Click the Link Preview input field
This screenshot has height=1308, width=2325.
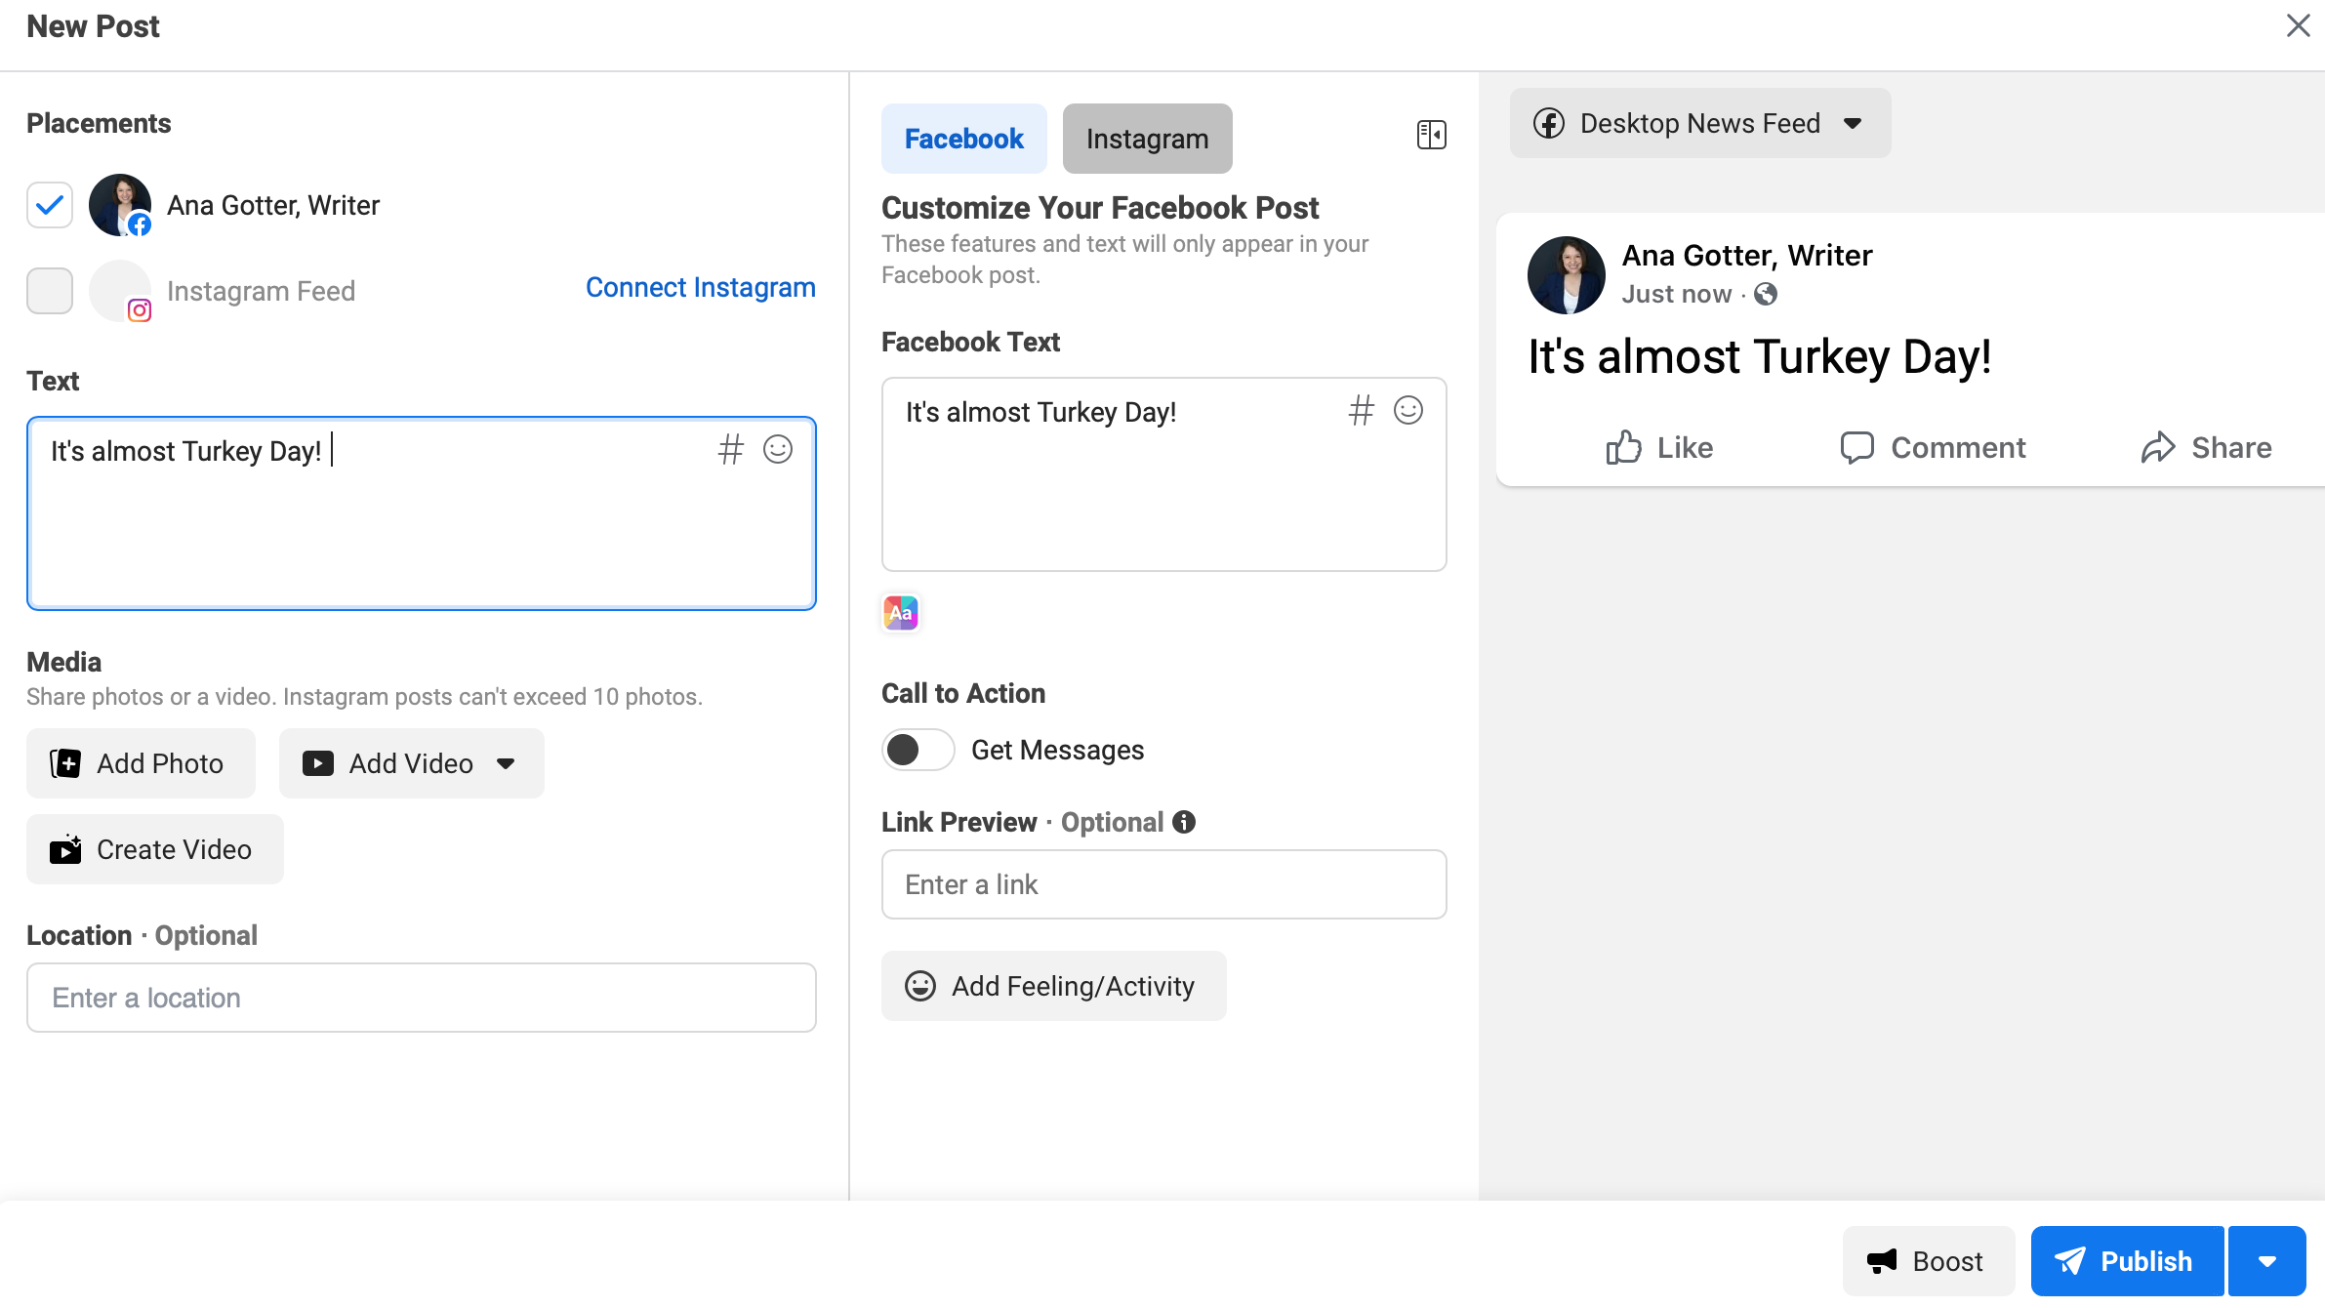1164,884
